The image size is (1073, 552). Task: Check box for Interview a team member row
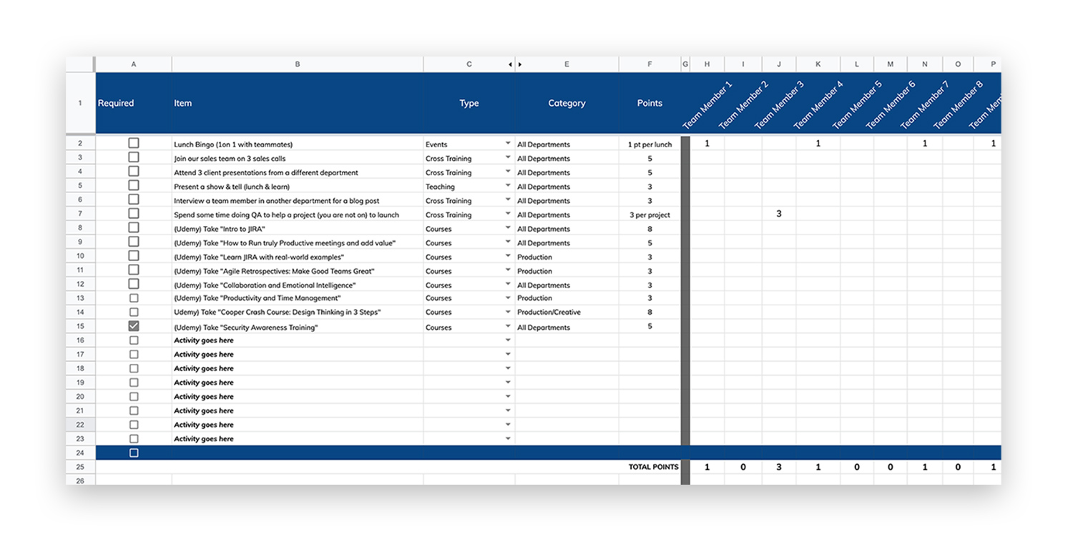[134, 199]
